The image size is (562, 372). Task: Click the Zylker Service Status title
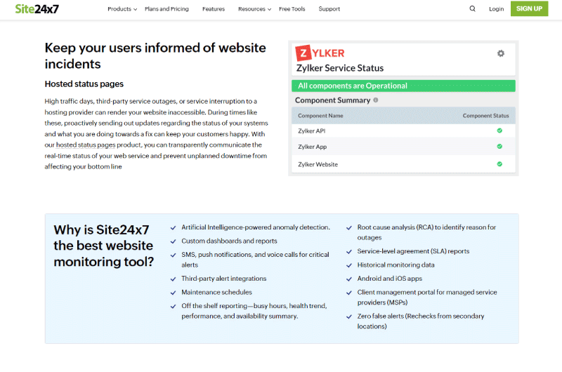click(x=340, y=68)
